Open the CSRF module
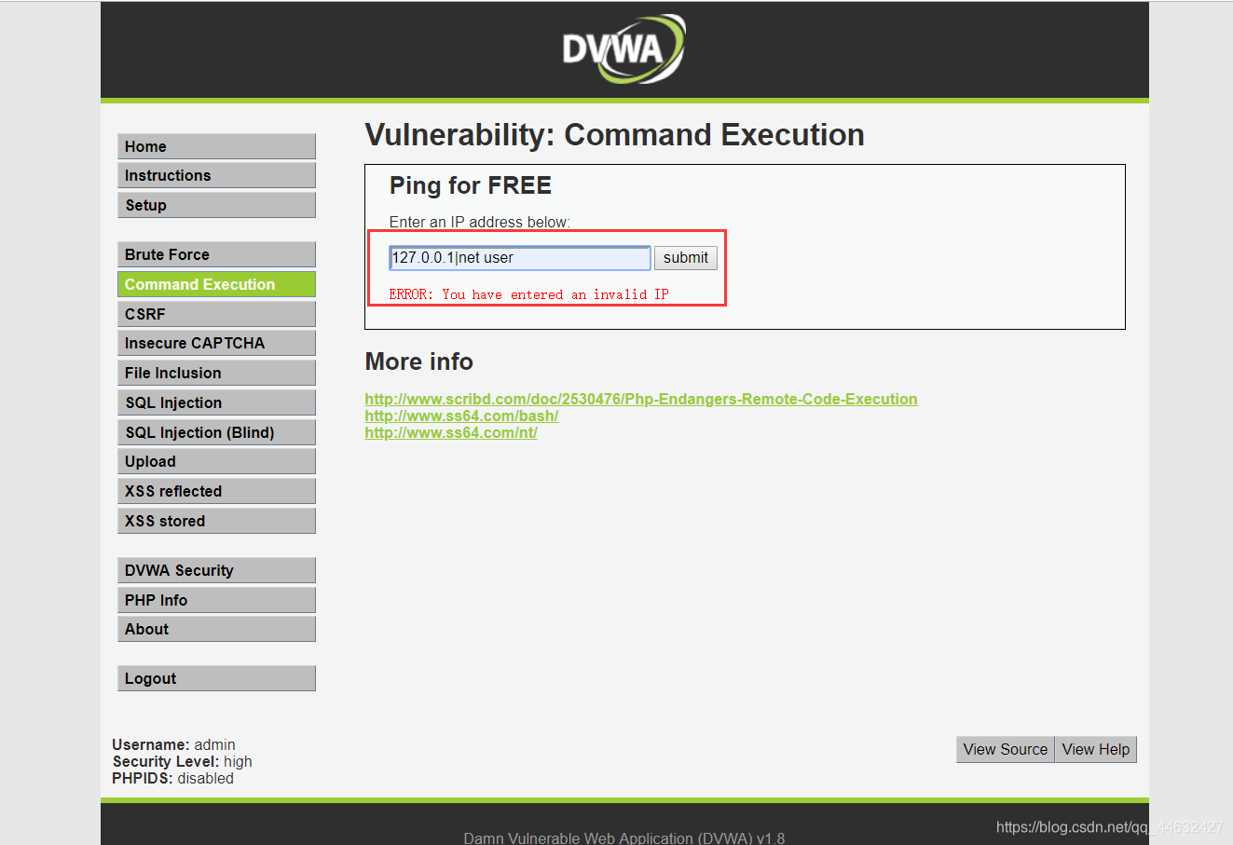This screenshot has width=1233, height=845. click(x=216, y=314)
